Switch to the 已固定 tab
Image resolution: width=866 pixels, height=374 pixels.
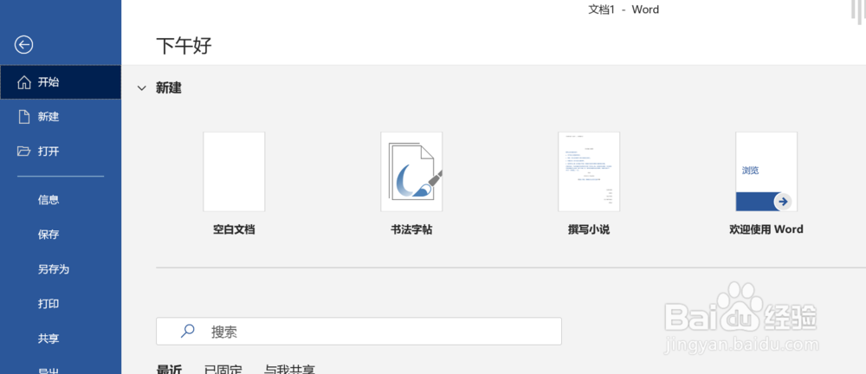(x=223, y=369)
